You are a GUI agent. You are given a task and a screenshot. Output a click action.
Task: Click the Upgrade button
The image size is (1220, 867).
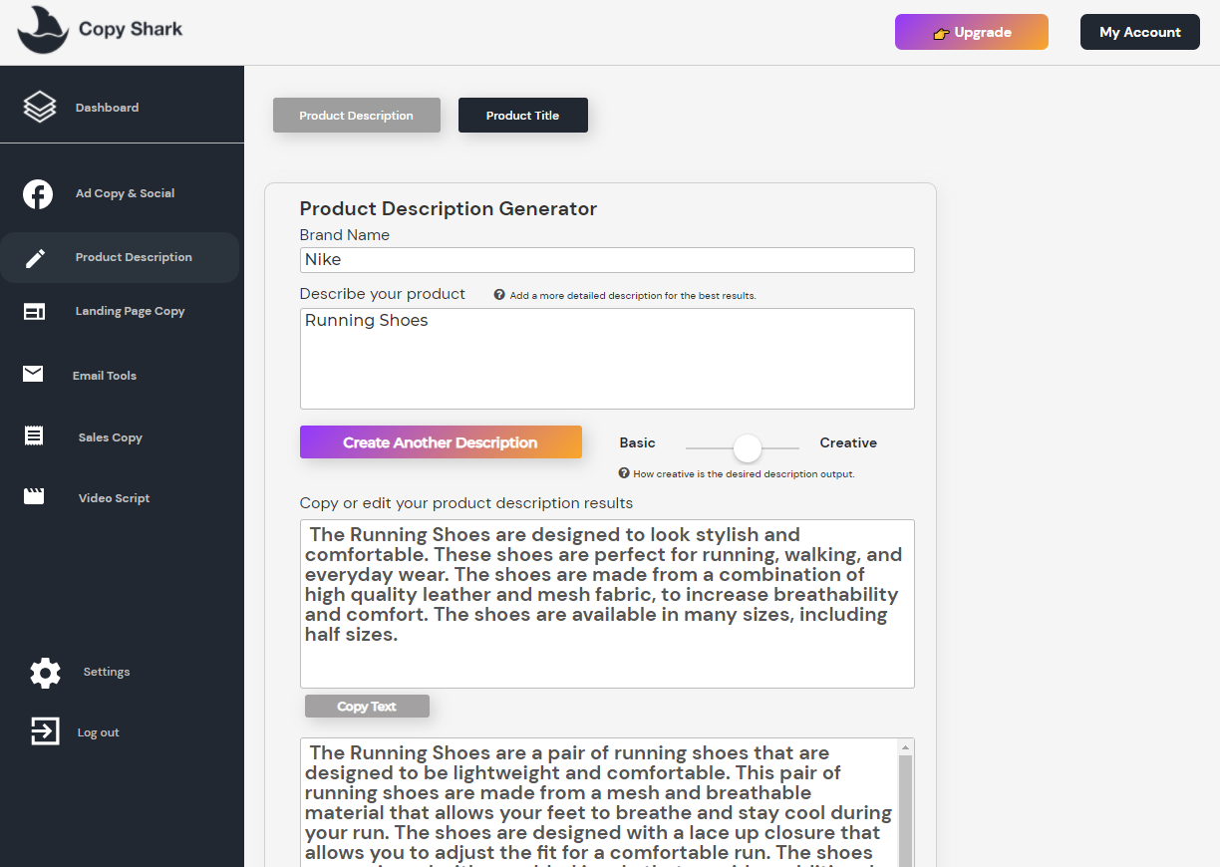(971, 32)
